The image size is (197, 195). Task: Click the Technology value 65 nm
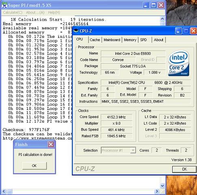tap(110, 72)
